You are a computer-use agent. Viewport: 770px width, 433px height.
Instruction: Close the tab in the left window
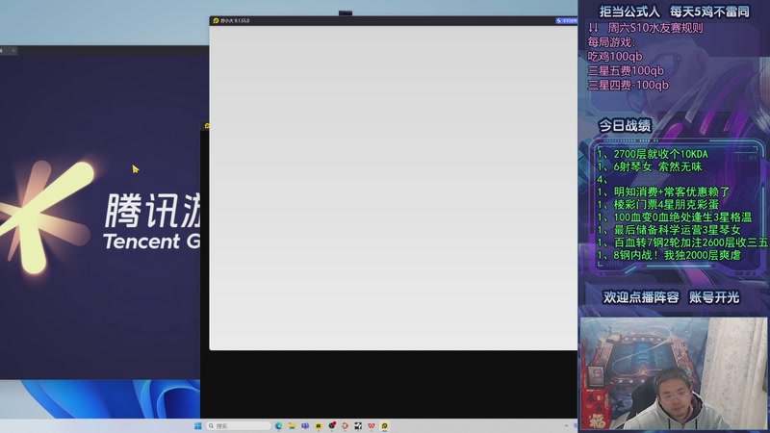click(x=13, y=51)
